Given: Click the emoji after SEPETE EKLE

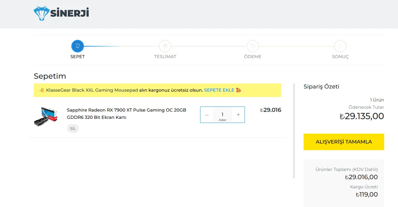Looking at the screenshot, I should pyautogui.click(x=239, y=90).
